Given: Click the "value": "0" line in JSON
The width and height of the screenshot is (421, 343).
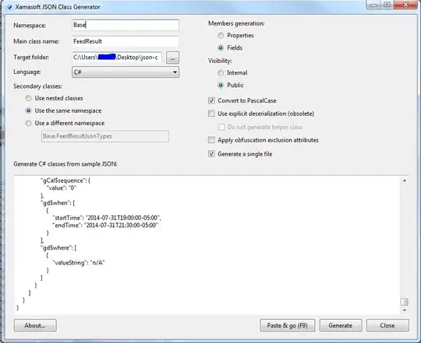Looking at the screenshot, I should tap(62, 188).
